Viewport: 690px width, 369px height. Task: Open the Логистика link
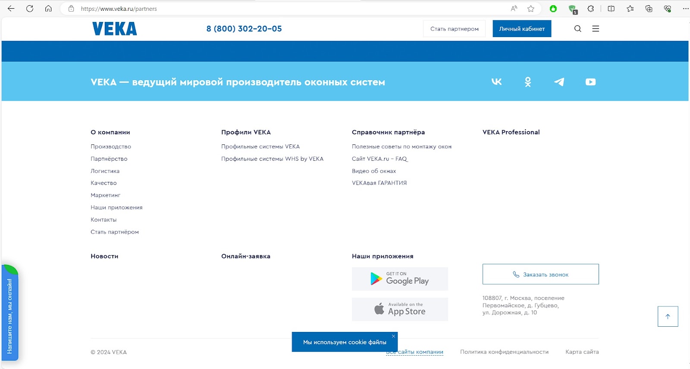[x=105, y=171]
